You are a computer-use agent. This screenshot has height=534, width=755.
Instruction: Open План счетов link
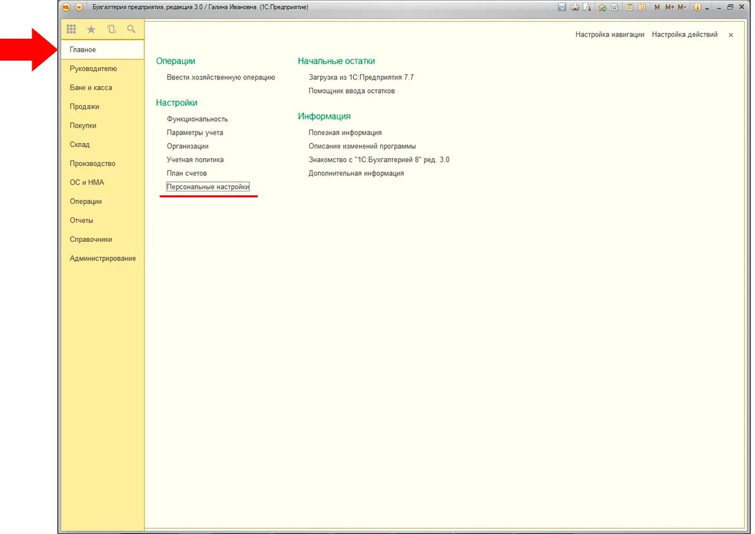187,173
